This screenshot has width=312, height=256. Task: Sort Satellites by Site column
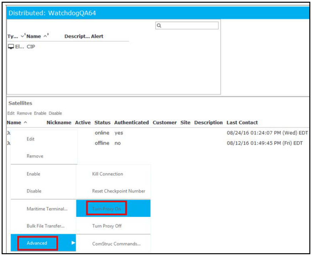point(185,123)
